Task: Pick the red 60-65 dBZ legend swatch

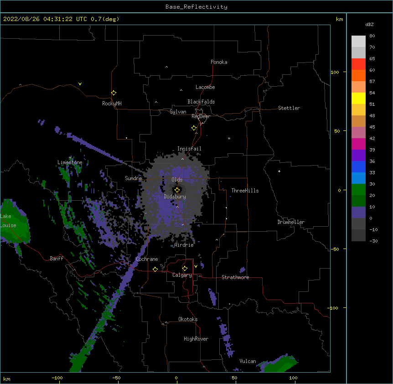Action: [358, 64]
